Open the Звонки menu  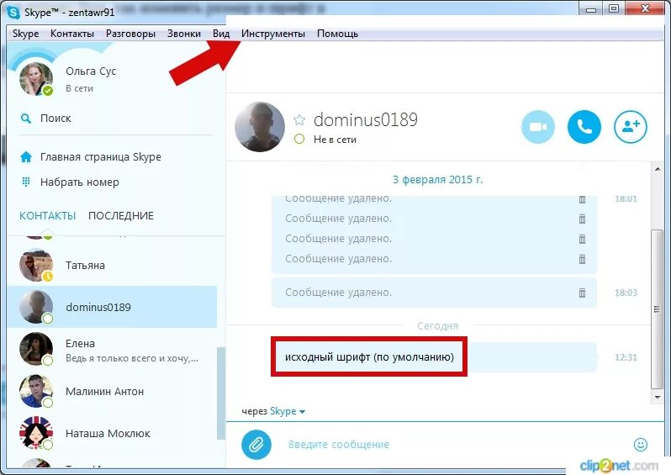click(184, 34)
